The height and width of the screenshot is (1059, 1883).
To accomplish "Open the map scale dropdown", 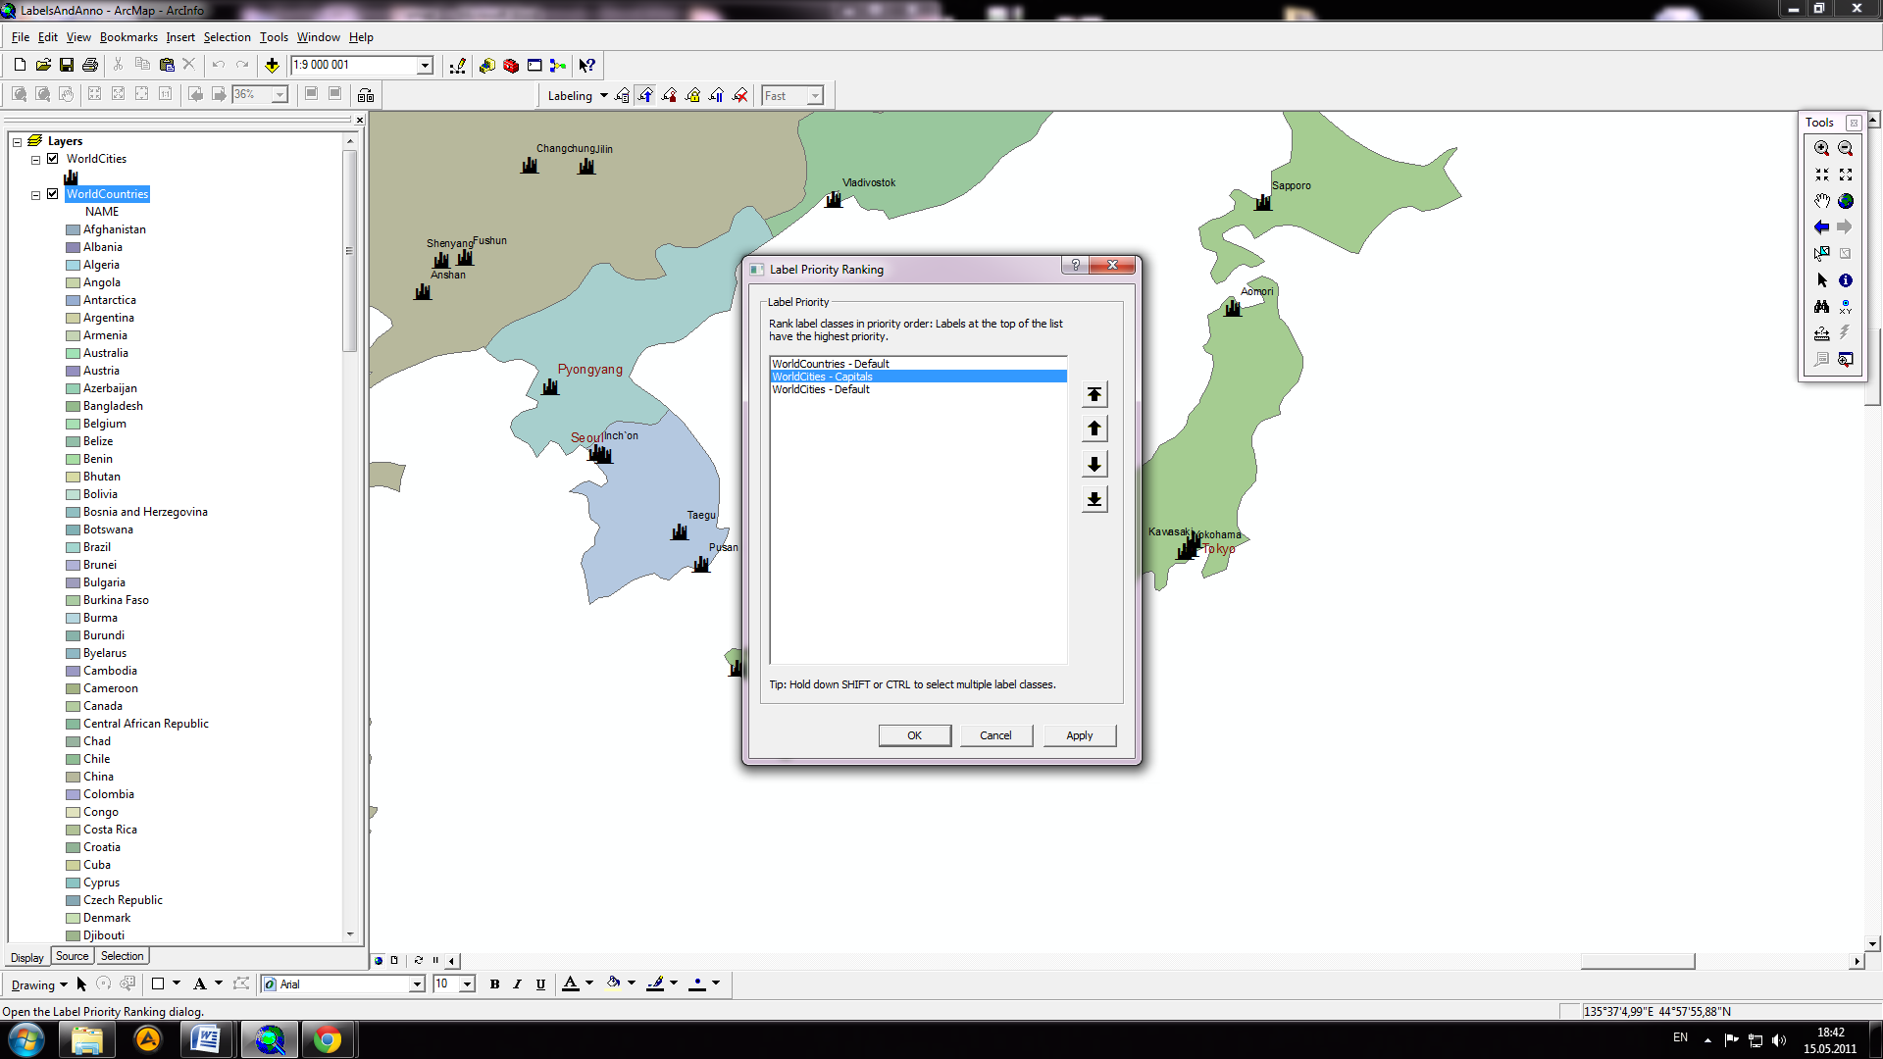I will [x=425, y=66].
